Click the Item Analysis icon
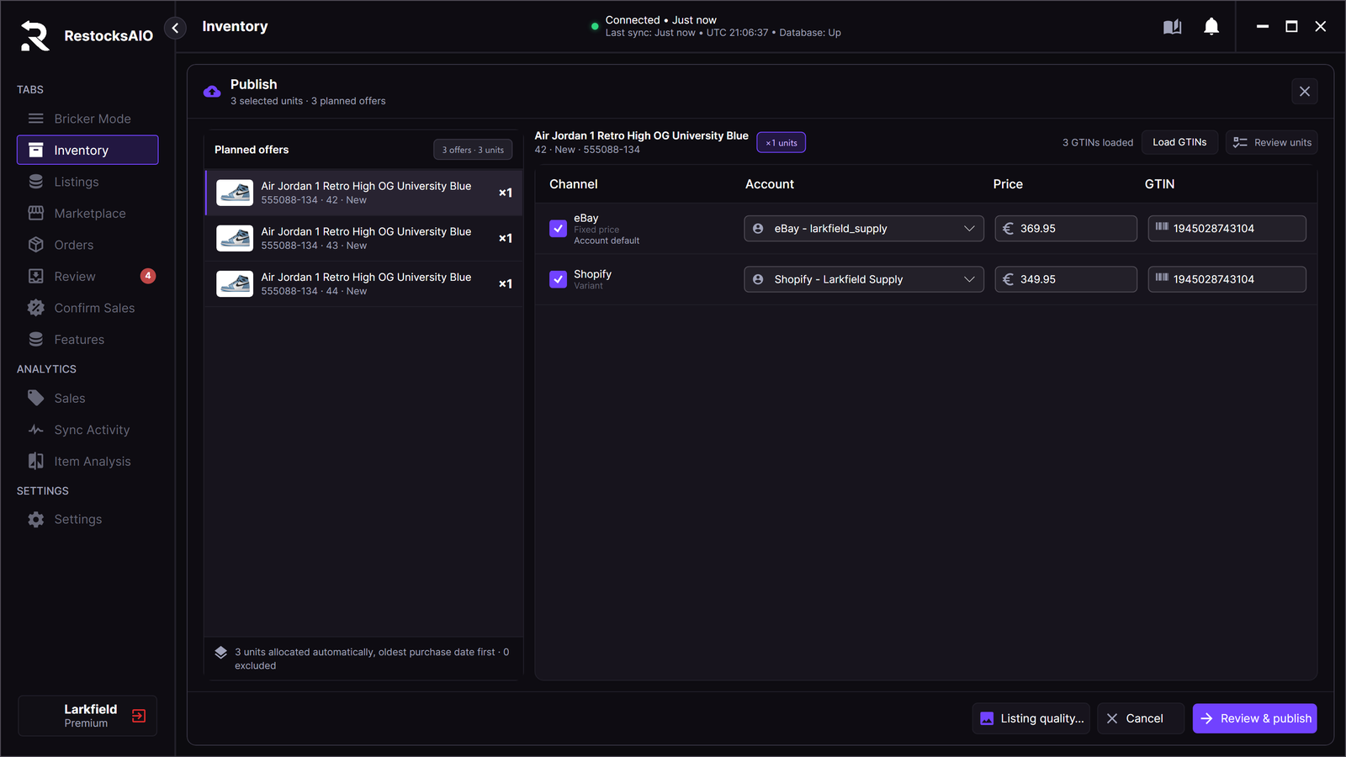1346x757 pixels. point(35,461)
